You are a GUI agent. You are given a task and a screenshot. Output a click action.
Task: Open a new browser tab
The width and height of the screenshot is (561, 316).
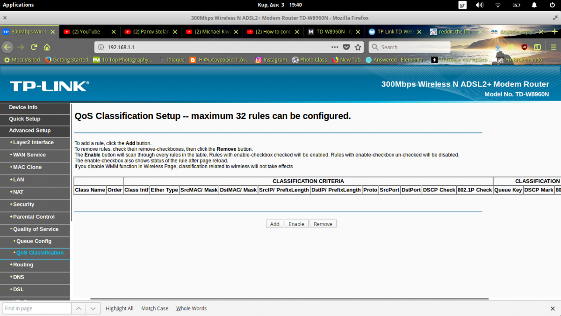[555, 32]
